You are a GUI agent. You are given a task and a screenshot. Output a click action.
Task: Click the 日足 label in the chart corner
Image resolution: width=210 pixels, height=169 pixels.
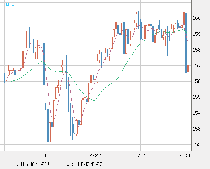coord(10,4)
